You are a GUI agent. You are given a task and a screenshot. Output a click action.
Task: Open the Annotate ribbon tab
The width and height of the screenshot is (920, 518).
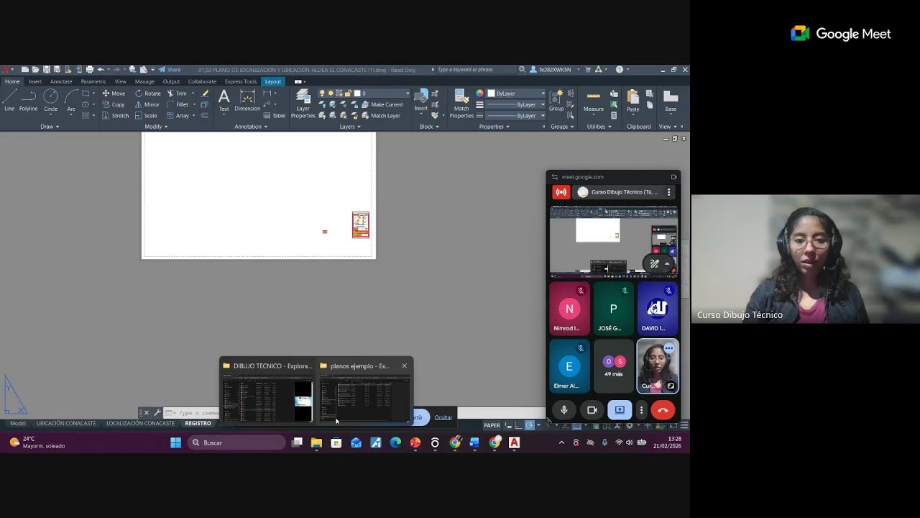(61, 81)
